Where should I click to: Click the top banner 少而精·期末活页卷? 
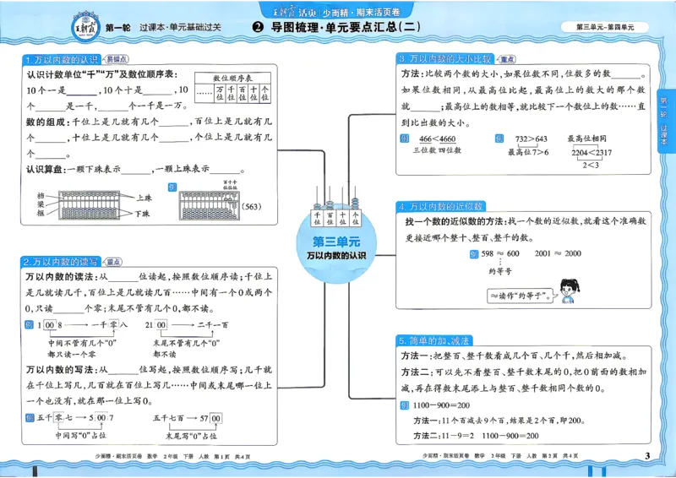click(336, 11)
